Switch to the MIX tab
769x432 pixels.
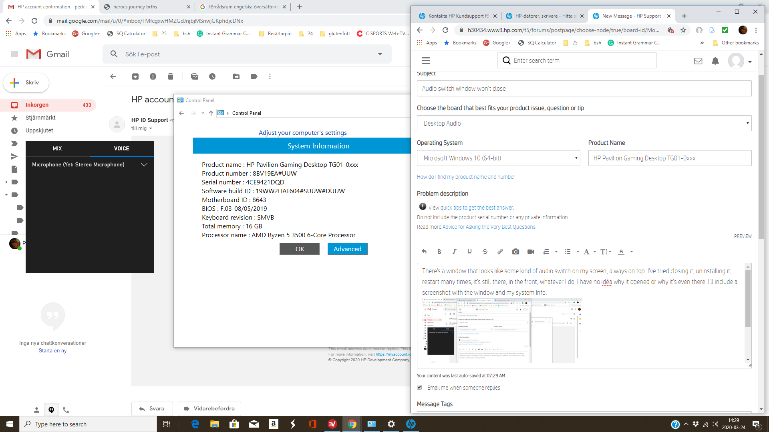(57, 148)
